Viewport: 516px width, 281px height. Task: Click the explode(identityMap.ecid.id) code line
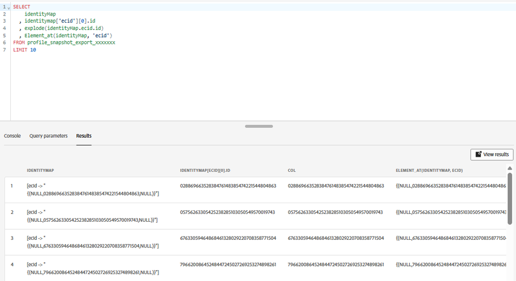[x=64, y=28]
